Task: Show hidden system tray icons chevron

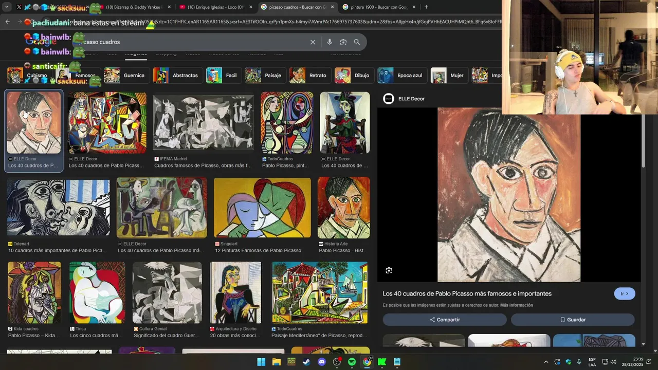Action: pyautogui.click(x=546, y=362)
